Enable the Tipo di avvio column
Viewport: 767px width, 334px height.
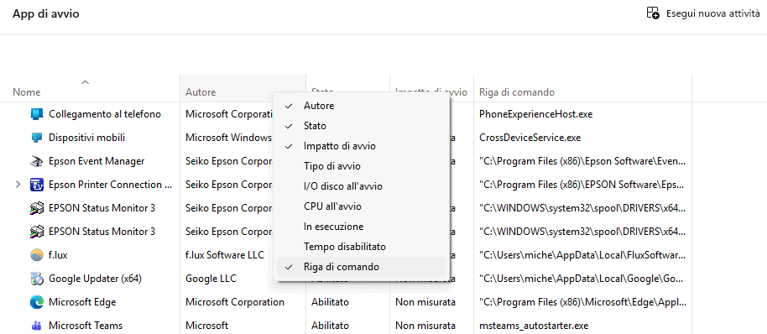361,166
